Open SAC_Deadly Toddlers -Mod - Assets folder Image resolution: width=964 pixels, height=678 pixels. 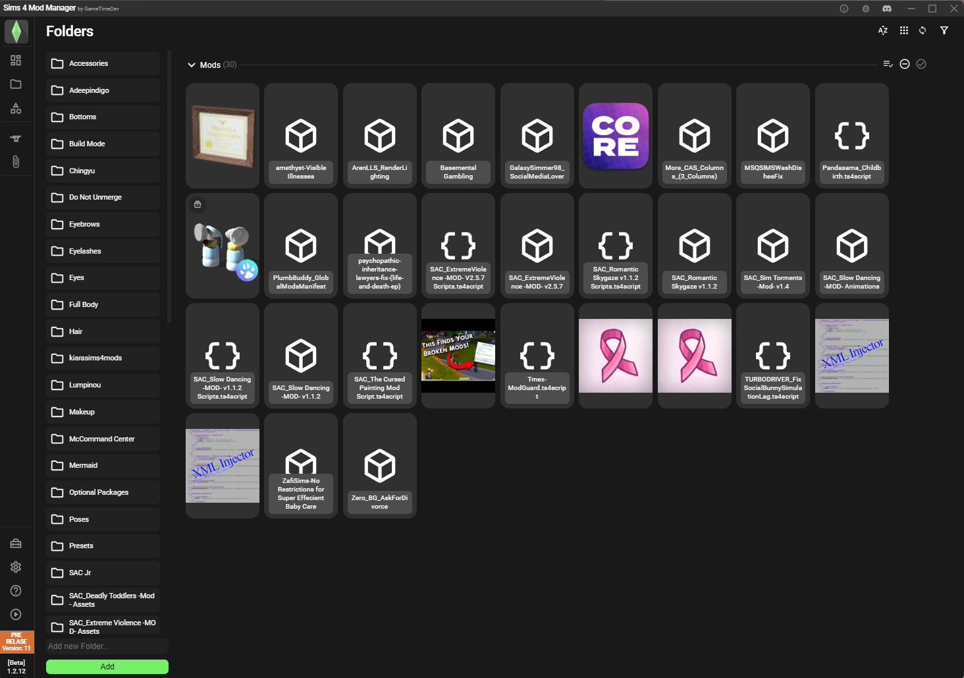click(x=103, y=600)
